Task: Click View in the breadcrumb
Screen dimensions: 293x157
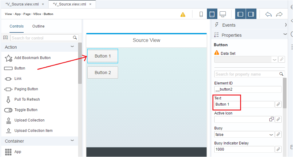Action: (8, 14)
